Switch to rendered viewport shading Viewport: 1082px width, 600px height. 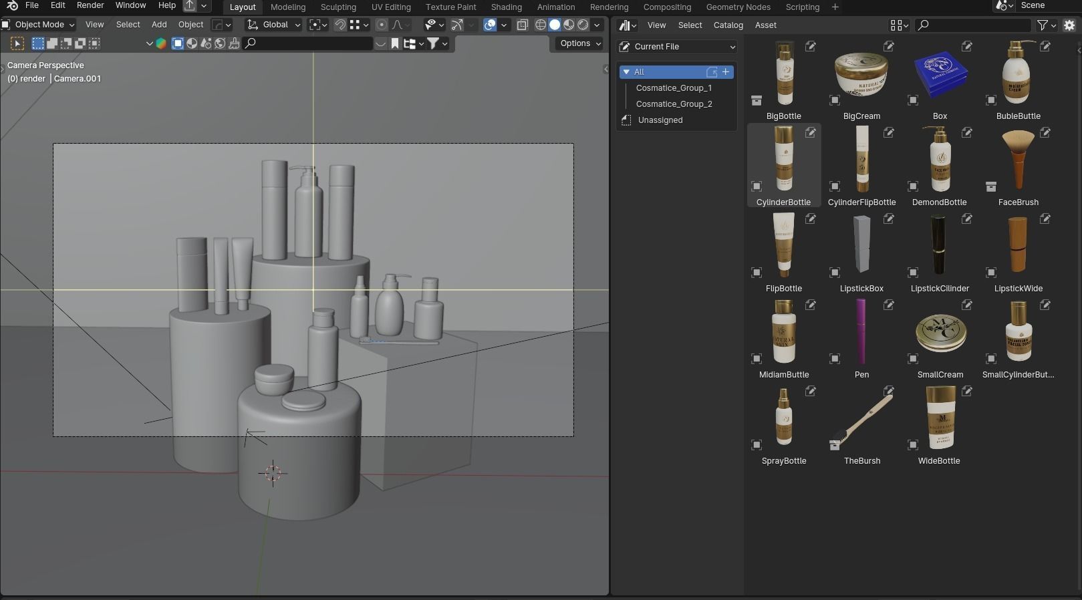pos(583,25)
